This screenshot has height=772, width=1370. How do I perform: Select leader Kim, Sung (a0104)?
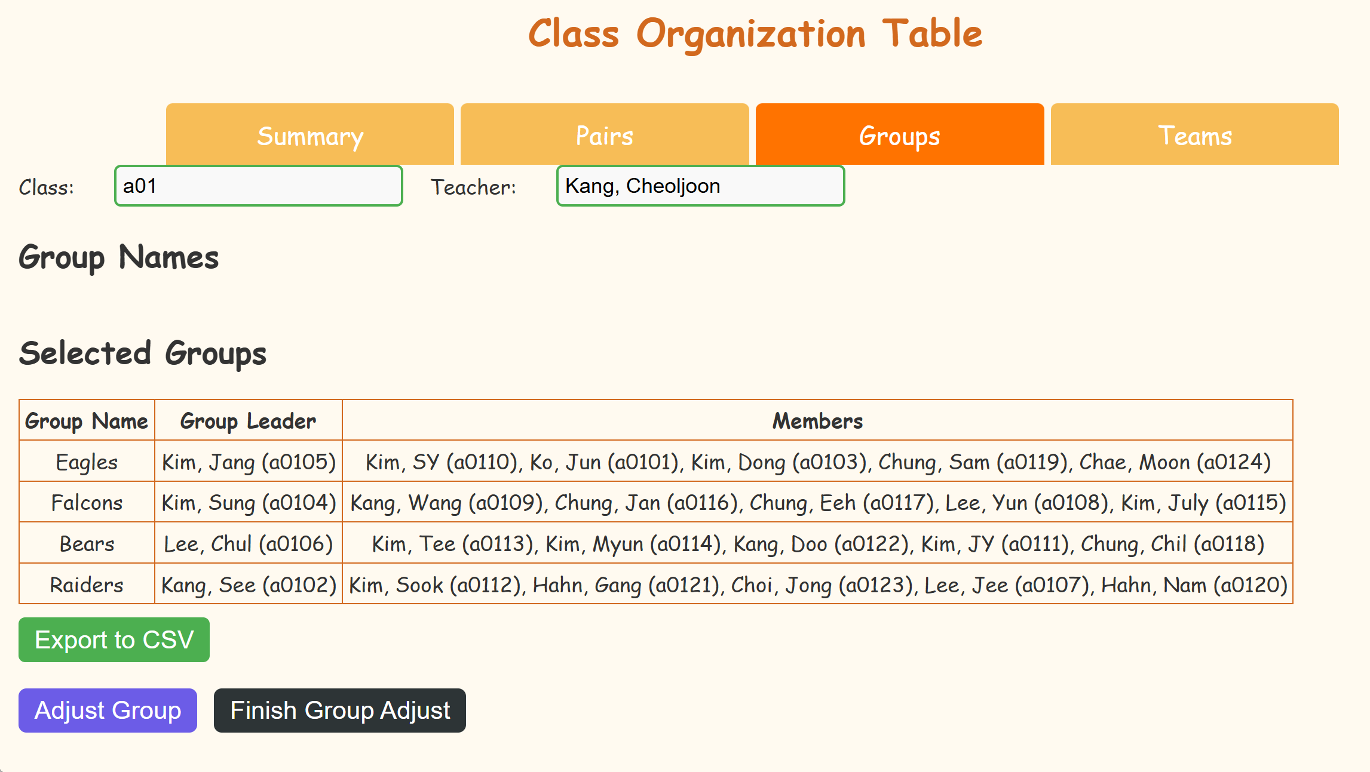(249, 502)
